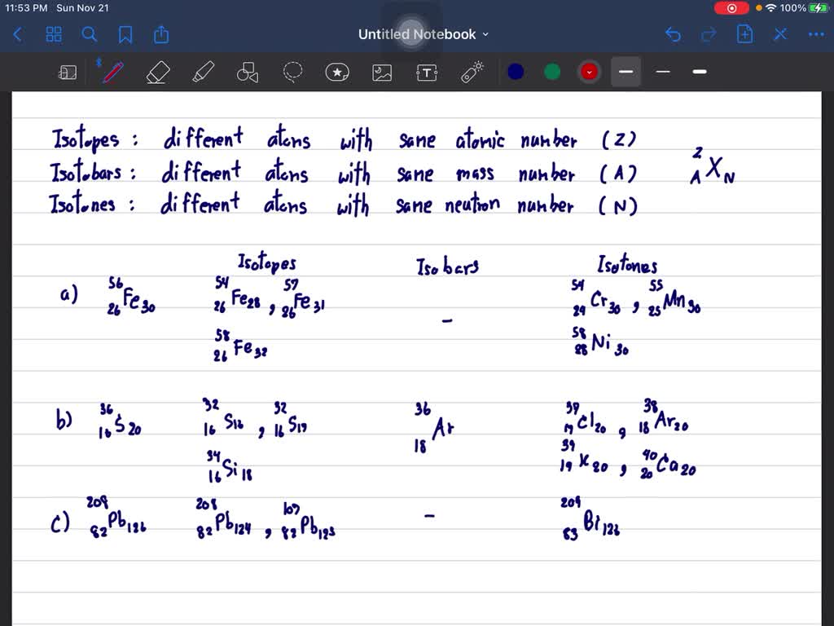
Task: Open the Stickers tool
Action: click(337, 72)
